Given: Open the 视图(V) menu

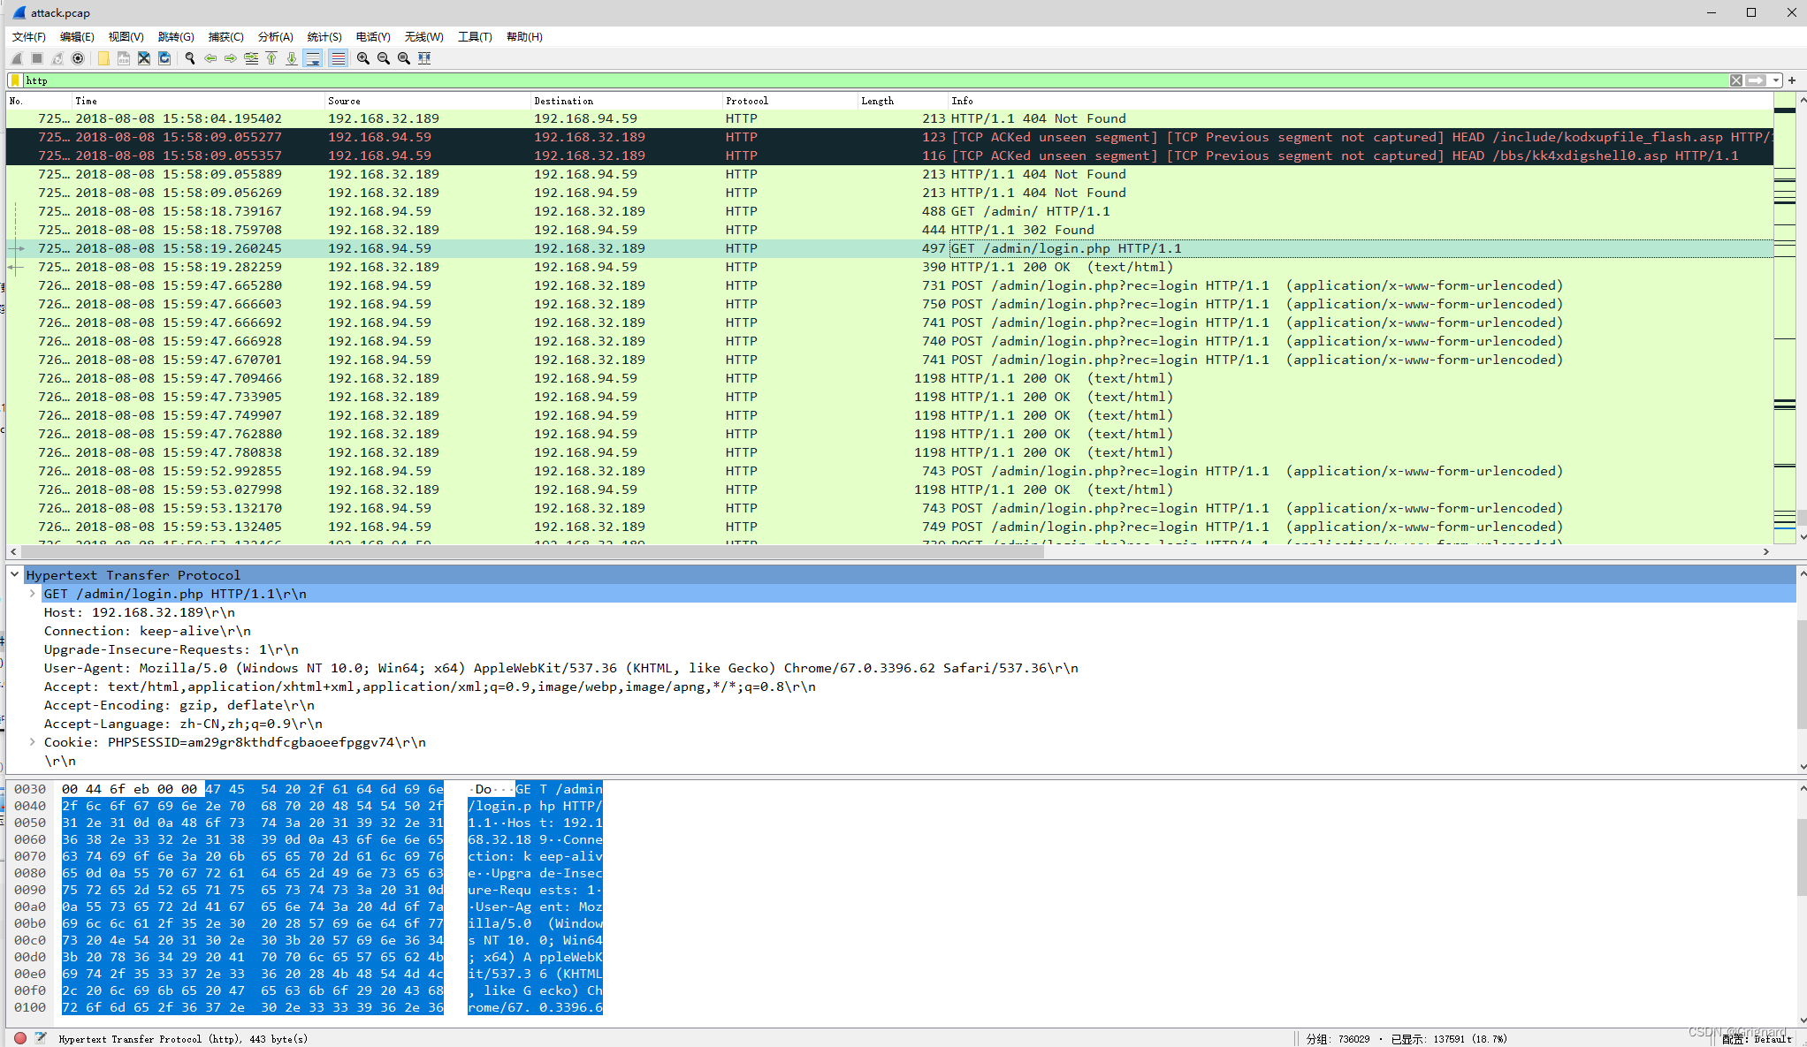Looking at the screenshot, I should [126, 36].
